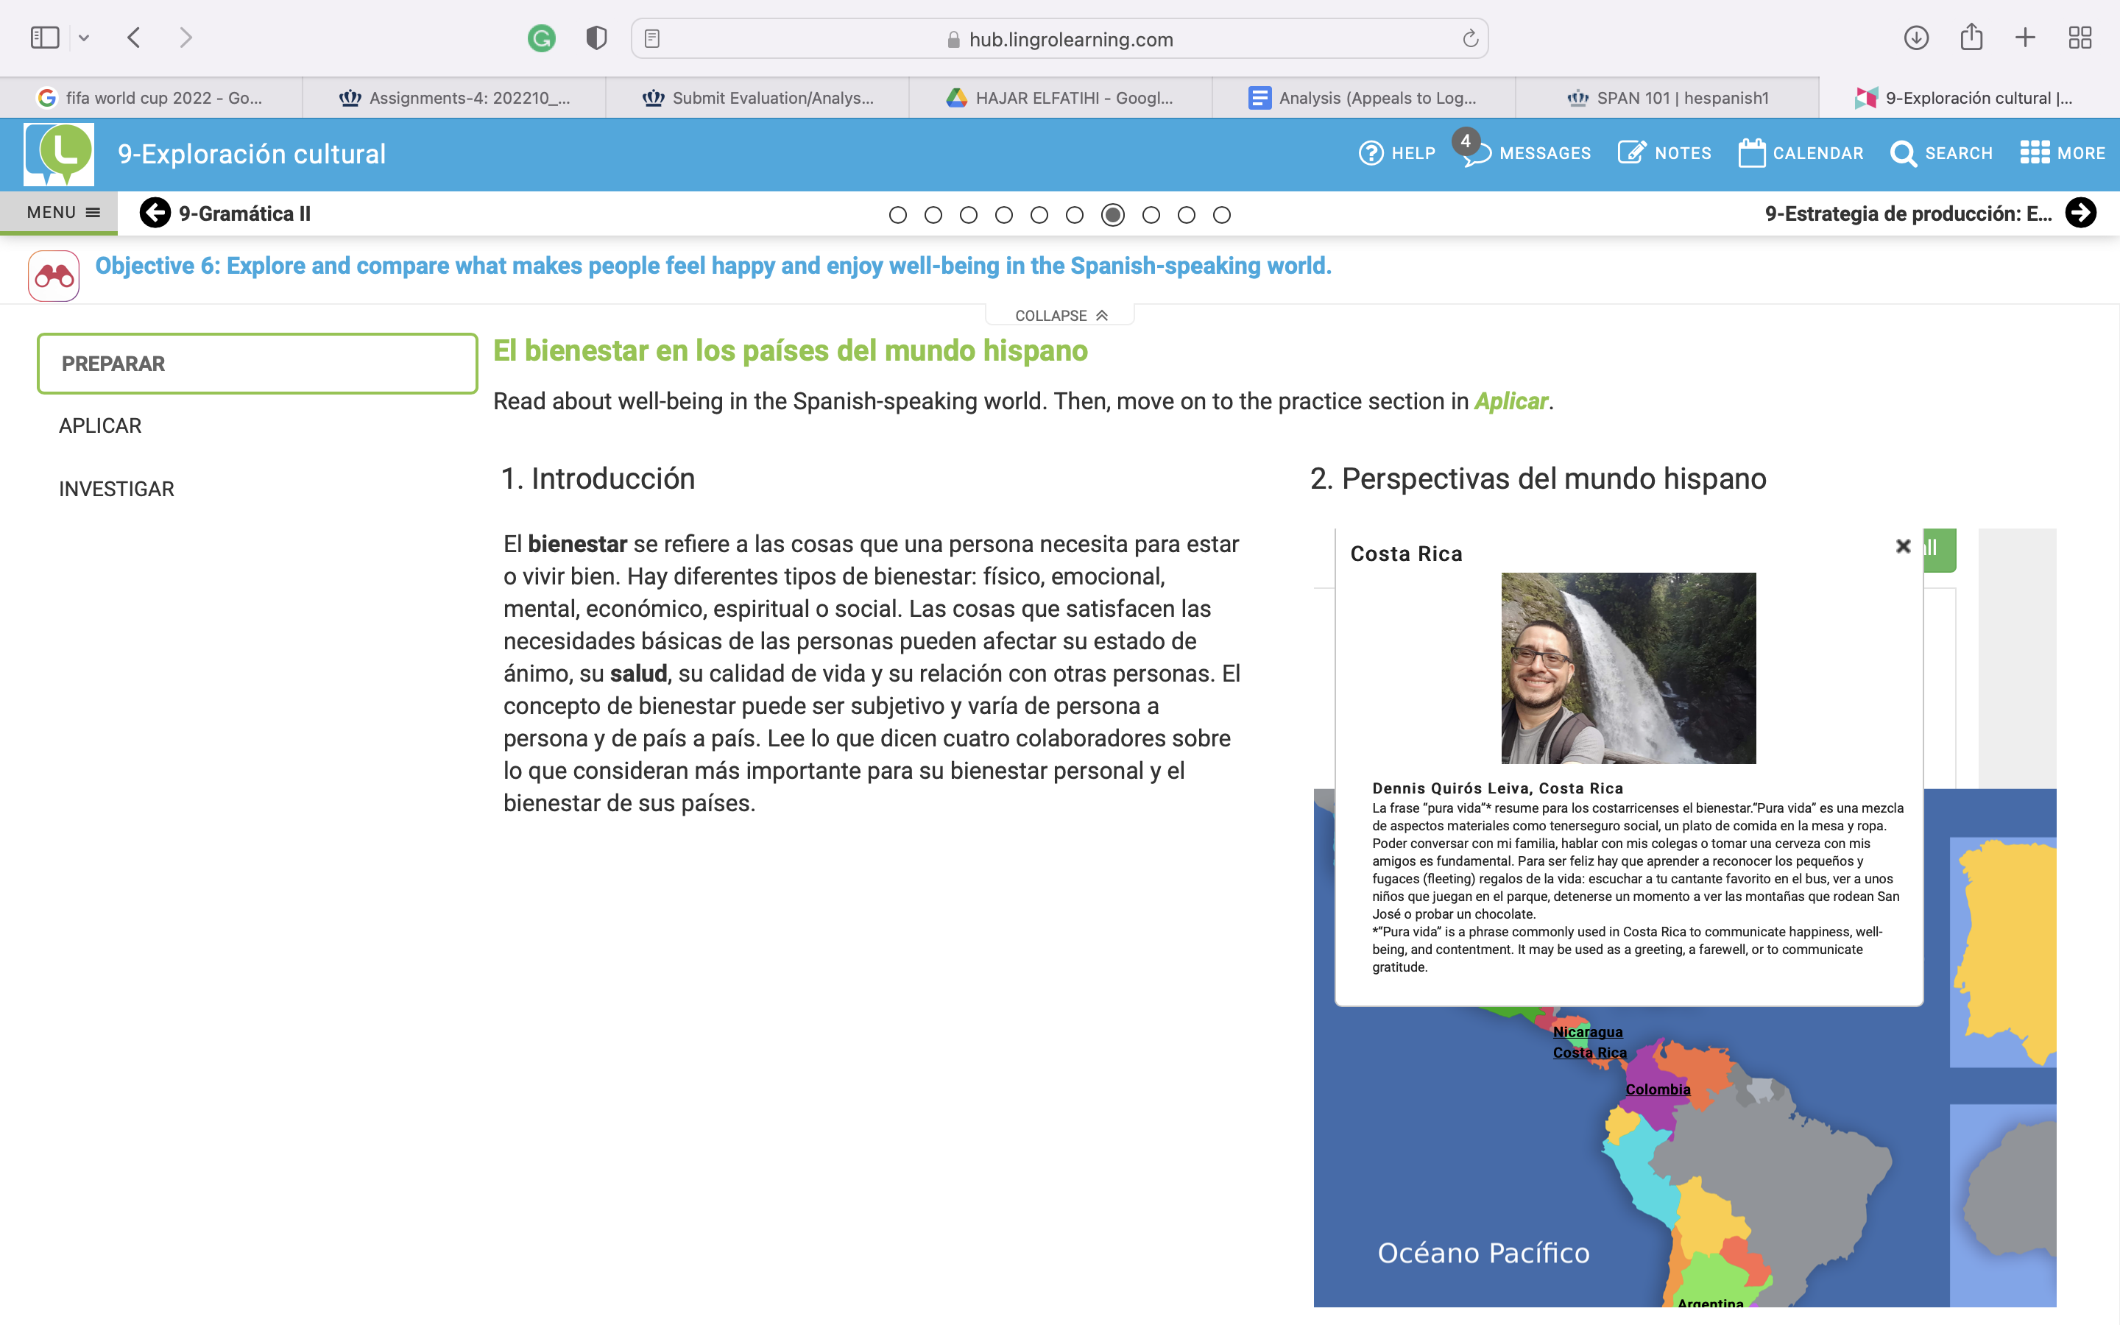Select the fifth page progress dot
Screen dimensions: 2120x1325
click(x=1039, y=215)
